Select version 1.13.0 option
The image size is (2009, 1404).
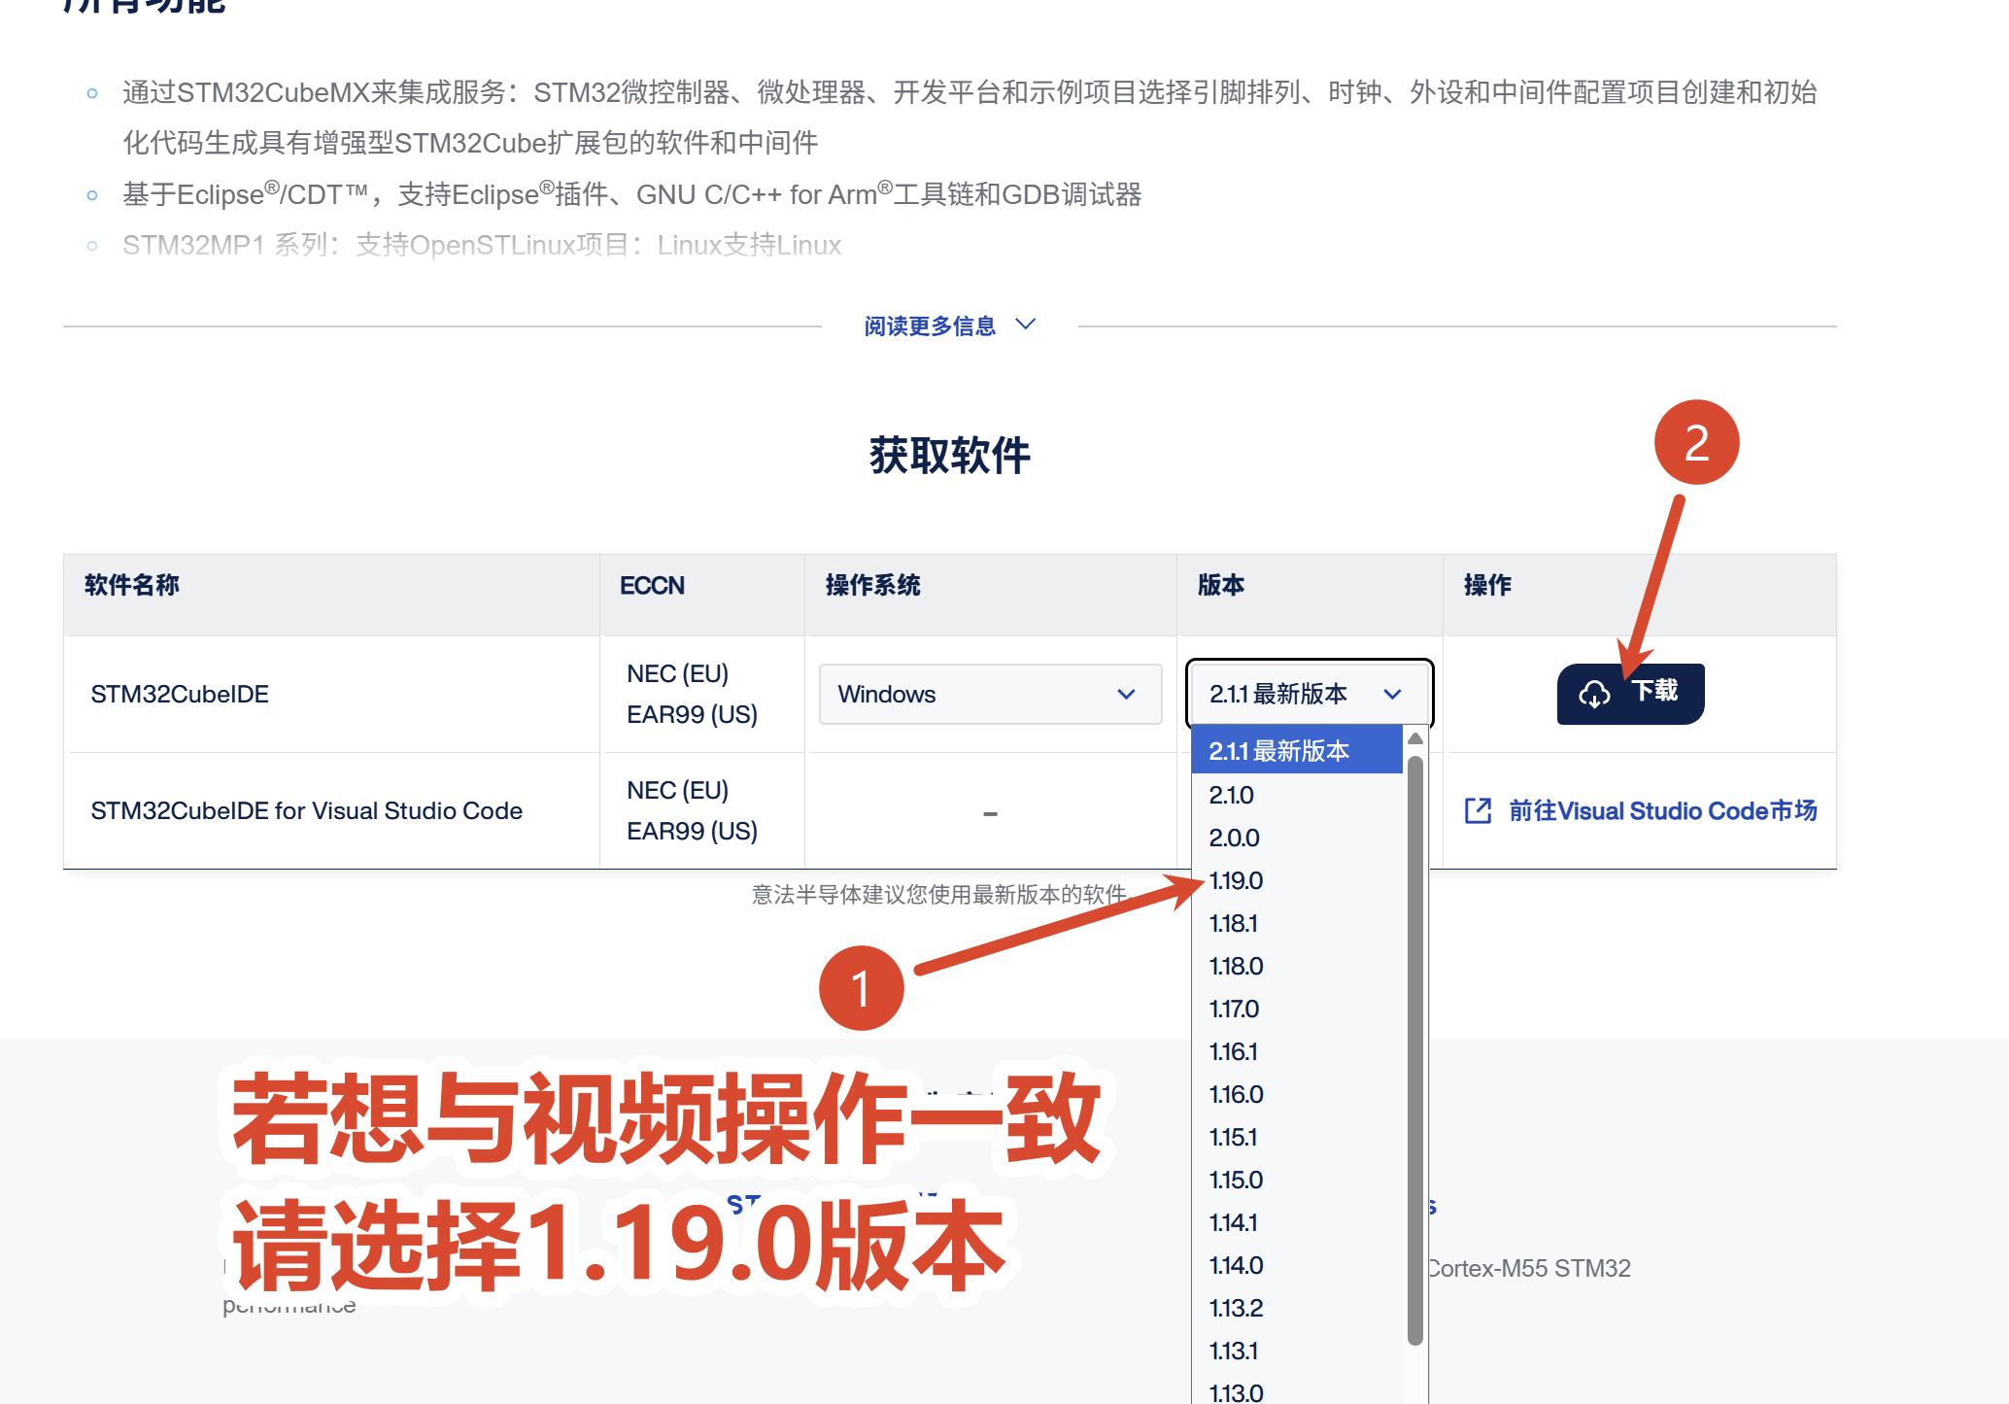point(1297,1391)
